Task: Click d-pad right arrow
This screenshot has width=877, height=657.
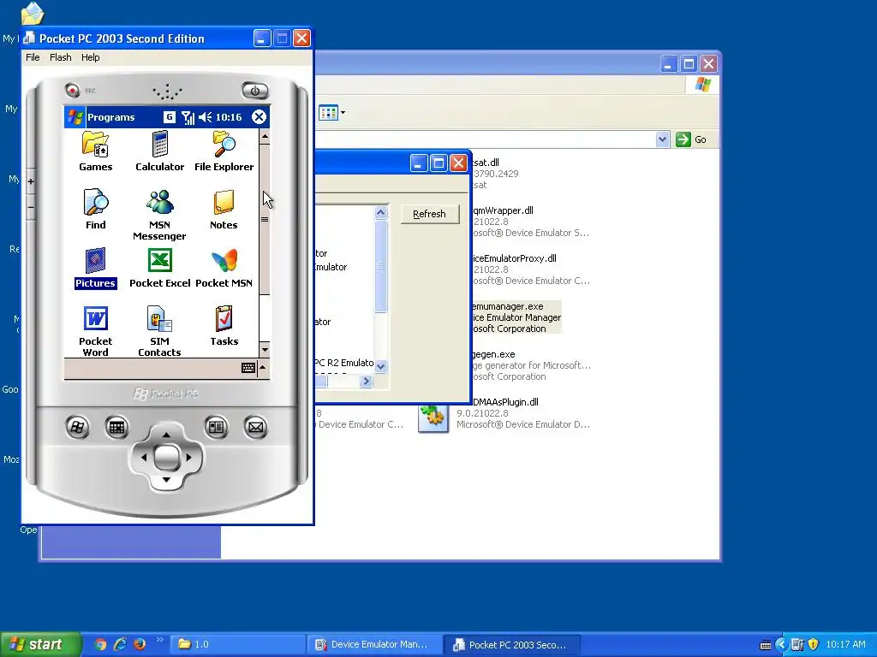Action: click(188, 458)
